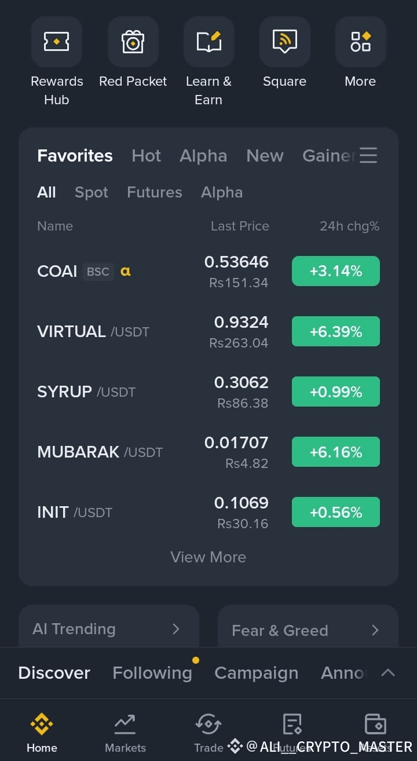This screenshot has height=761, width=417.
Task: Open the Following feed tab
Action: click(152, 672)
